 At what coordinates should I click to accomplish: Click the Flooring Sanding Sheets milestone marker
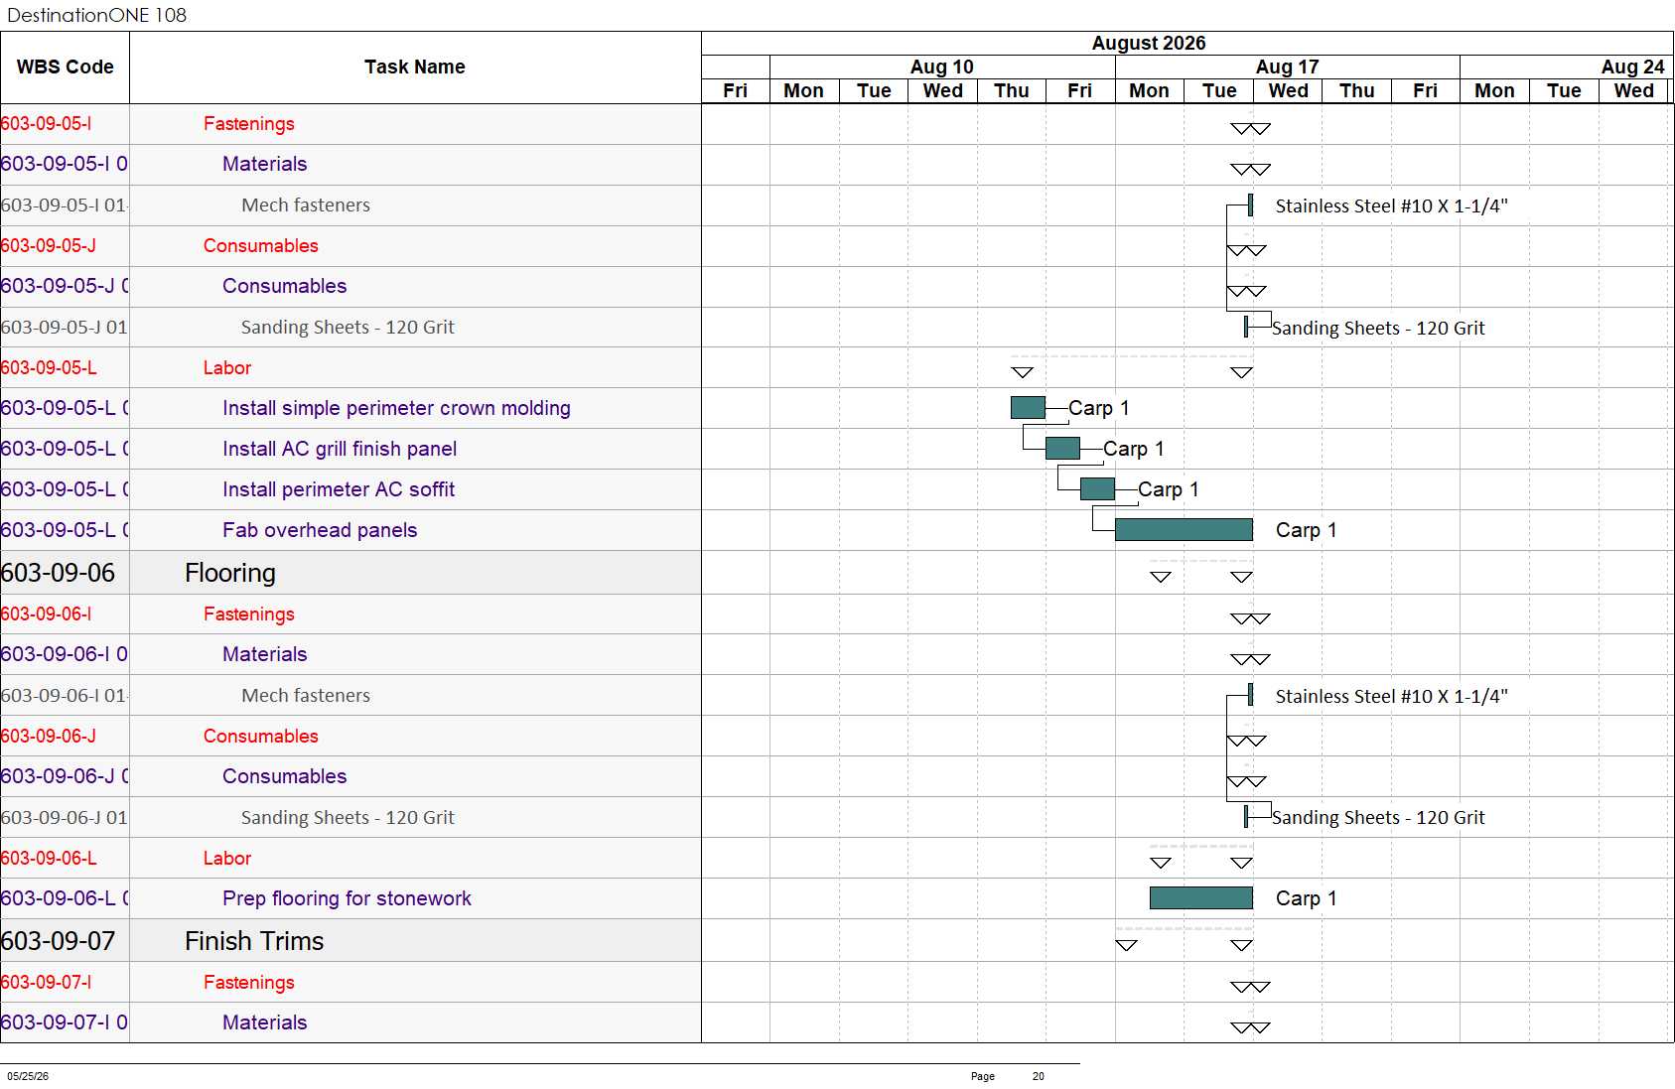tap(1246, 817)
